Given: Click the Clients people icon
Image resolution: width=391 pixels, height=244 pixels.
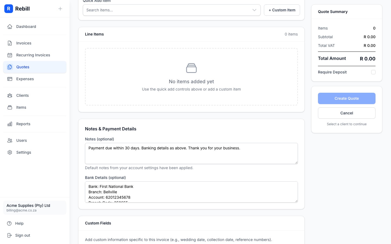Looking at the screenshot, I should pyautogui.click(x=10, y=95).
